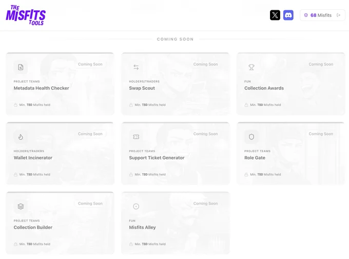The width and height of the screenshot is (349, 259).
Task: Open the Wallet Incinerator card title
Action: point(33,158)
